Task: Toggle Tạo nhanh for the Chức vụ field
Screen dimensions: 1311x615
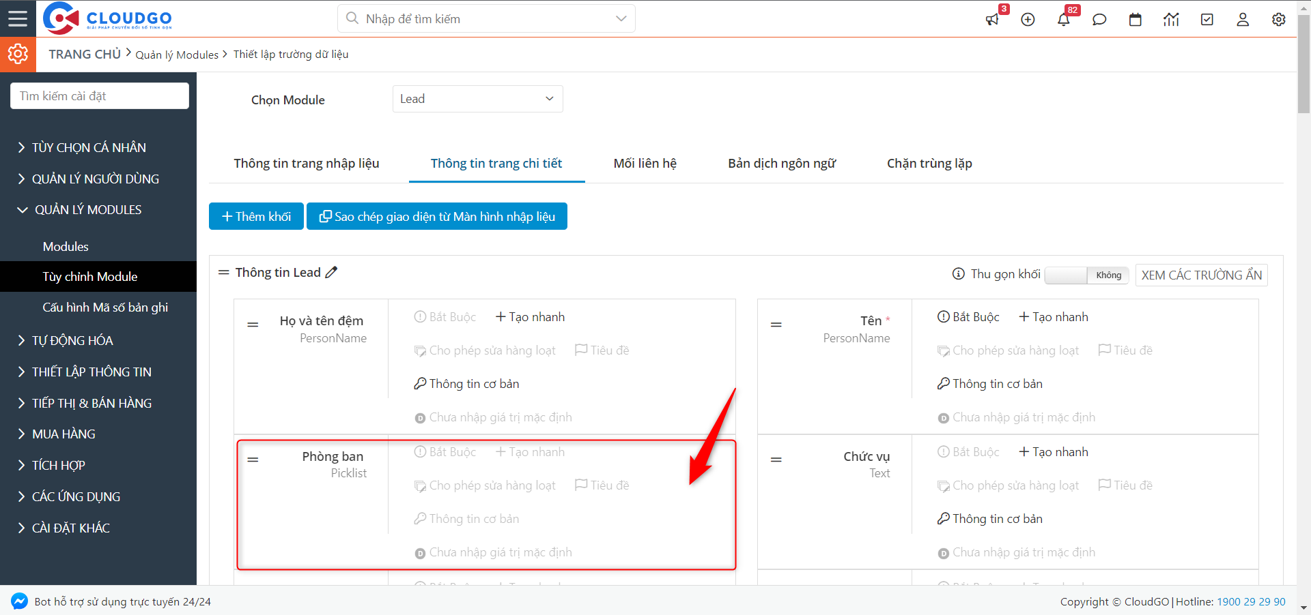Action: 1054,452
